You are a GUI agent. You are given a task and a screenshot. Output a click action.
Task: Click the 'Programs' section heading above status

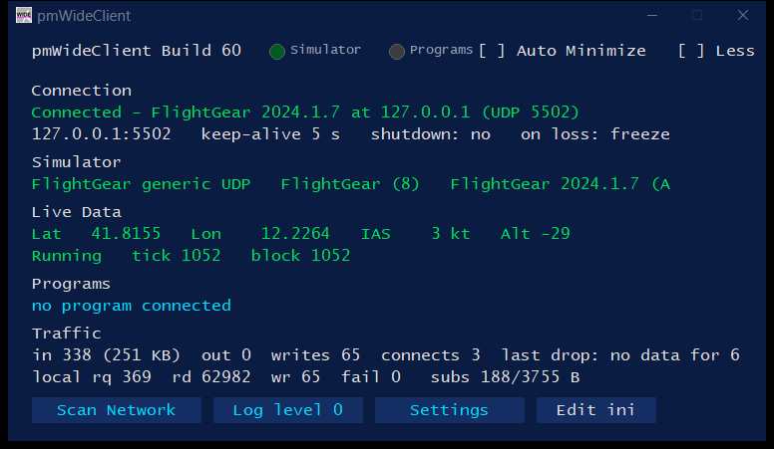71,285
